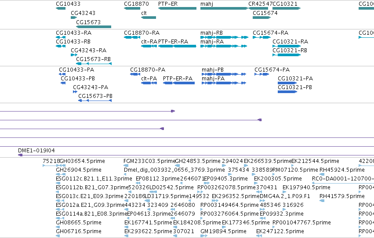Open the mahj-RB transcript
Viewport: 374px width, 238px height.
point(224,37)
